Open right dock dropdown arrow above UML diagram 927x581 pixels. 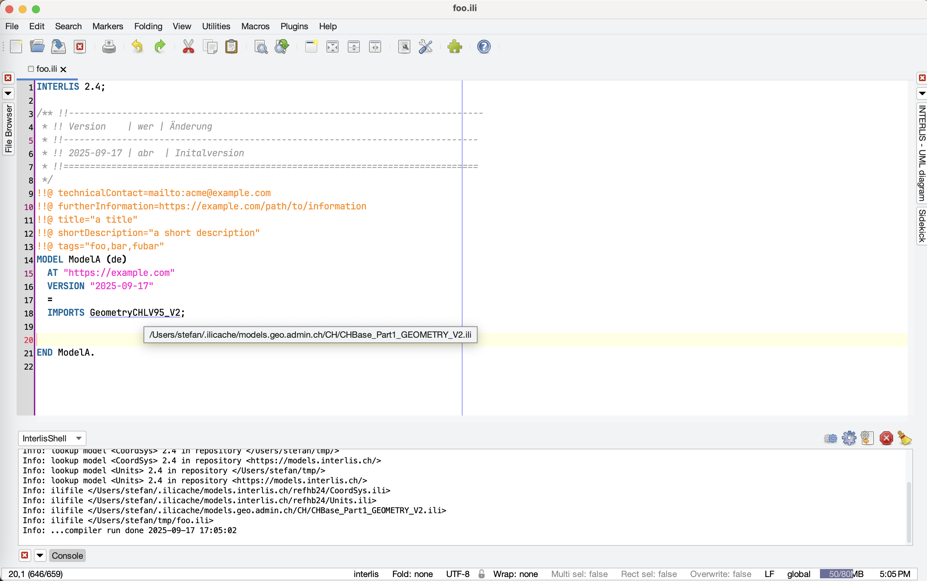pyautogui.click(x=922, y=93)
